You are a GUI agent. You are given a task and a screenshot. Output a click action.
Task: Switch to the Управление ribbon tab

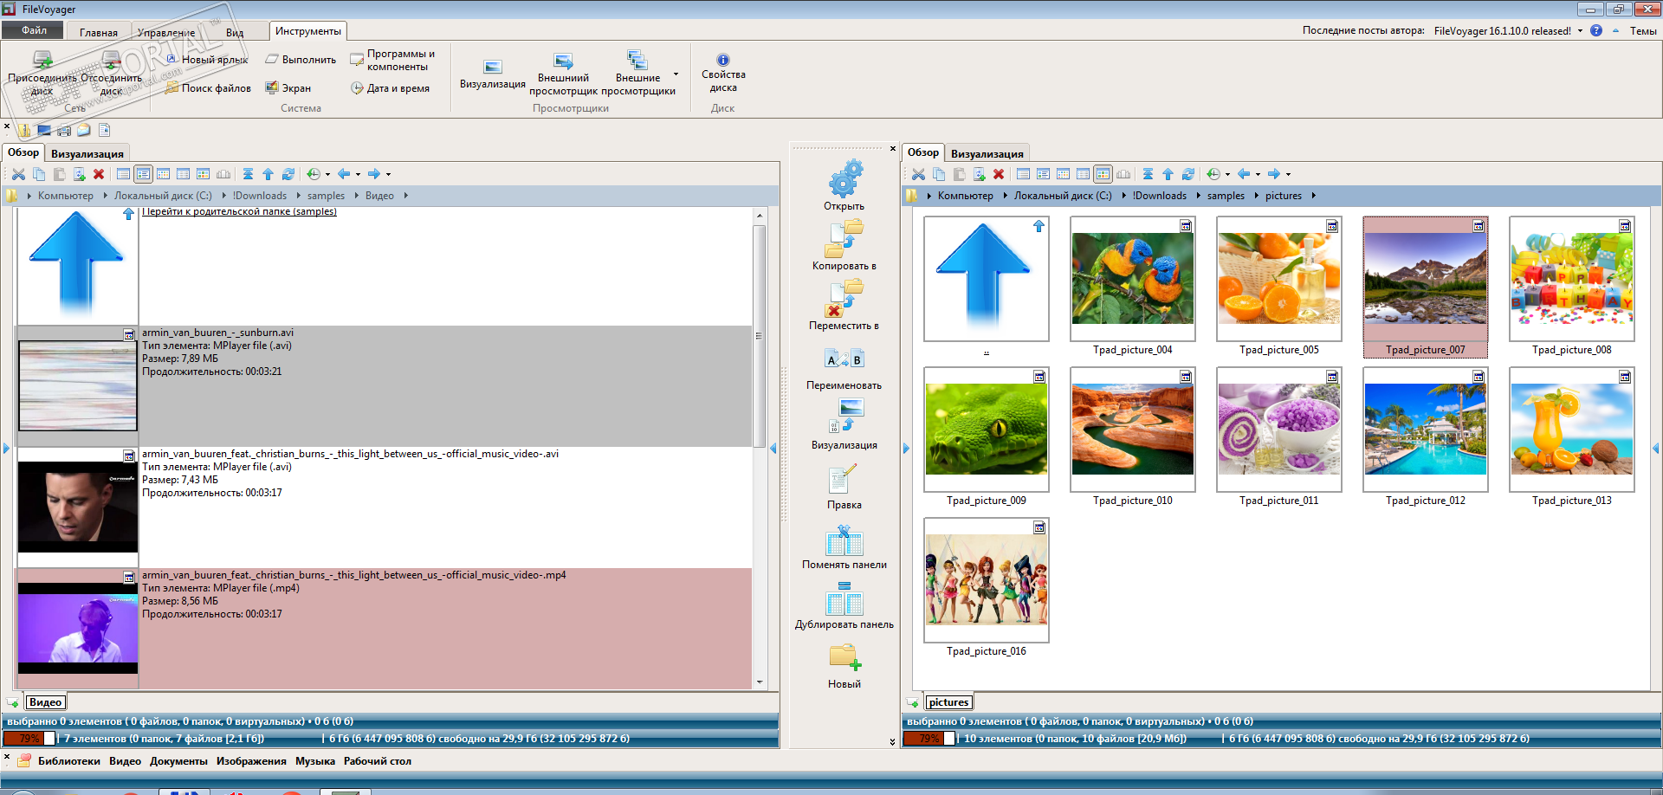(x=166, y=33)
